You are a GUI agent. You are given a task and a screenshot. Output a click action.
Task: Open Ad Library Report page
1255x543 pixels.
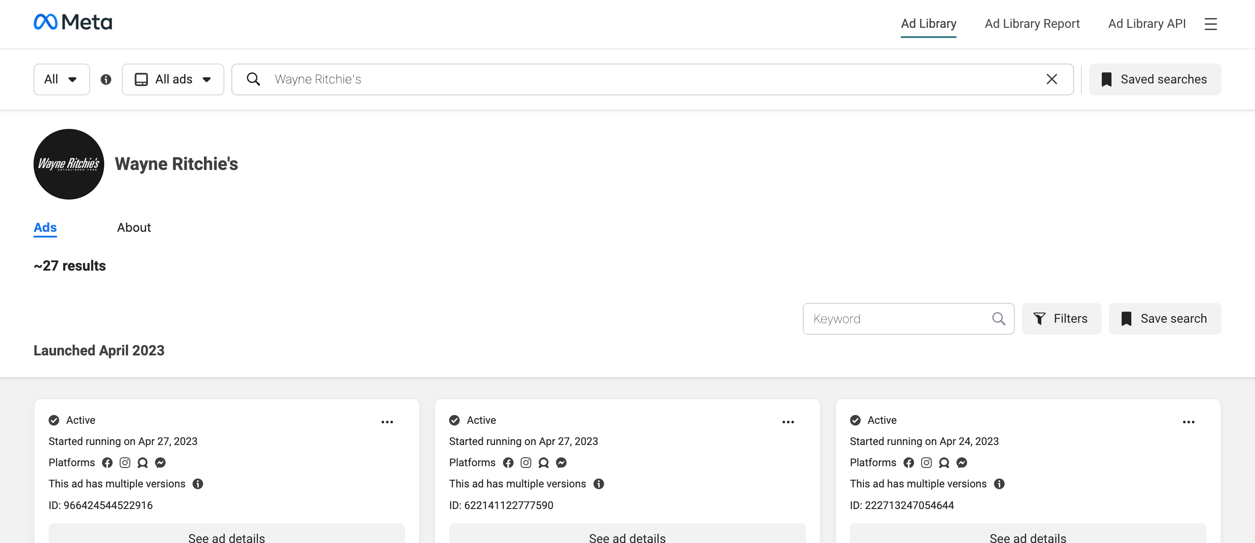(x=1032, y=24)
